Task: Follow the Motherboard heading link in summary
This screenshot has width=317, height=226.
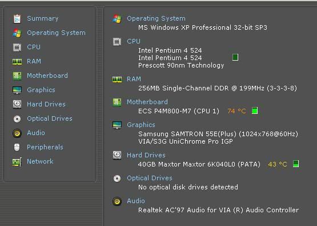Action: [147, 102]
